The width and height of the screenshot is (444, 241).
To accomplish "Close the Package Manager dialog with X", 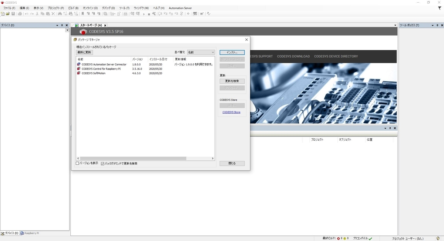I will pyautogui.click(x=246, y=40).
